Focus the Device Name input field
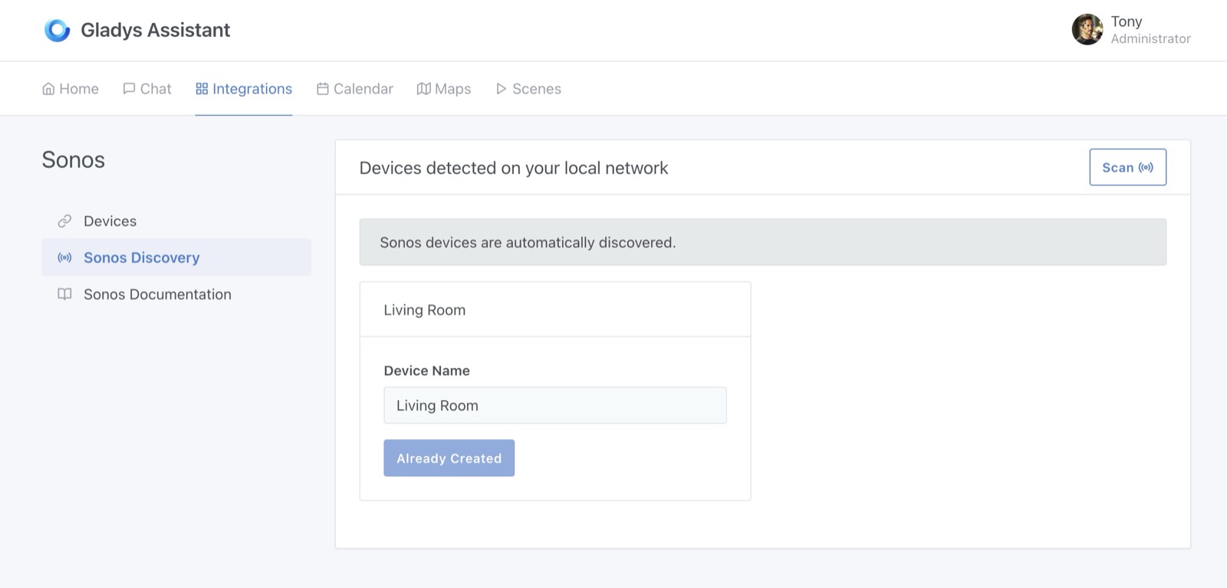 click(554, 406)
